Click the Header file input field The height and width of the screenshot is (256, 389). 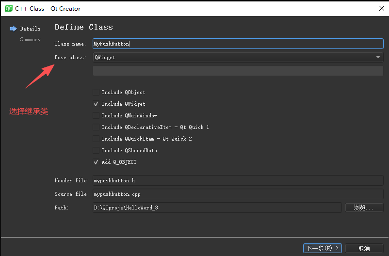pyautogui.click(x=238, y=180)
